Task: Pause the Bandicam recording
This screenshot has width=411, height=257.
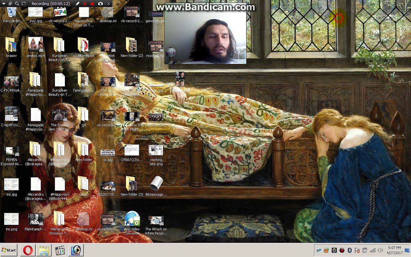Action: 85,4
